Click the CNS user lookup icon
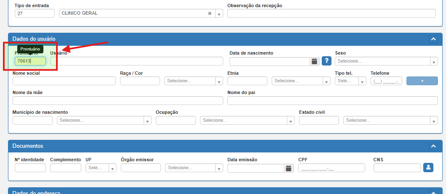The image size is (446, 194). pyautogui.click(x=428, y=168)
